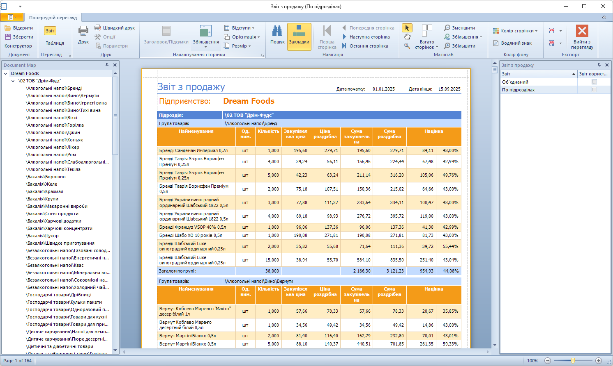Check the Об'єднаний report checkbox
Image resolution: width=613 pixels, height=366 pixels.
[x=594, y=82]
